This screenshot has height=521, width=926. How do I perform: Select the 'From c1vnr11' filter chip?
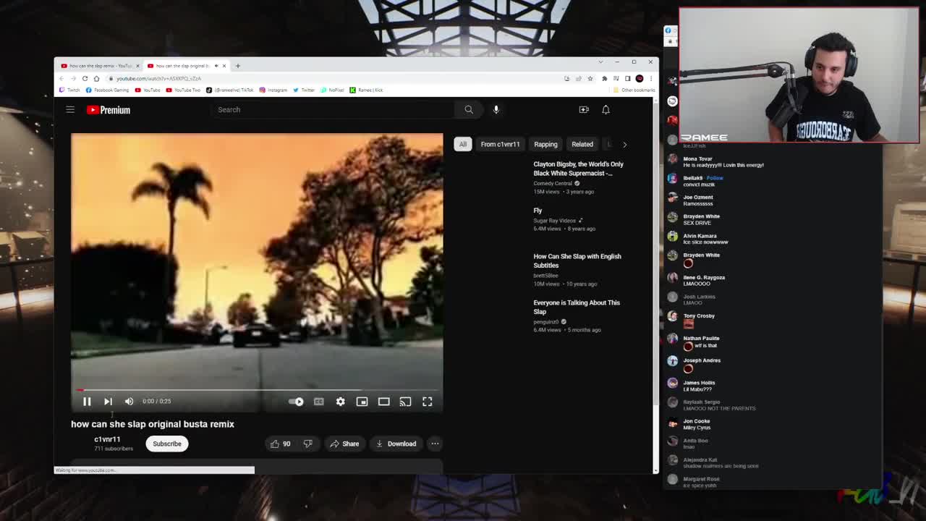point(500,144)
